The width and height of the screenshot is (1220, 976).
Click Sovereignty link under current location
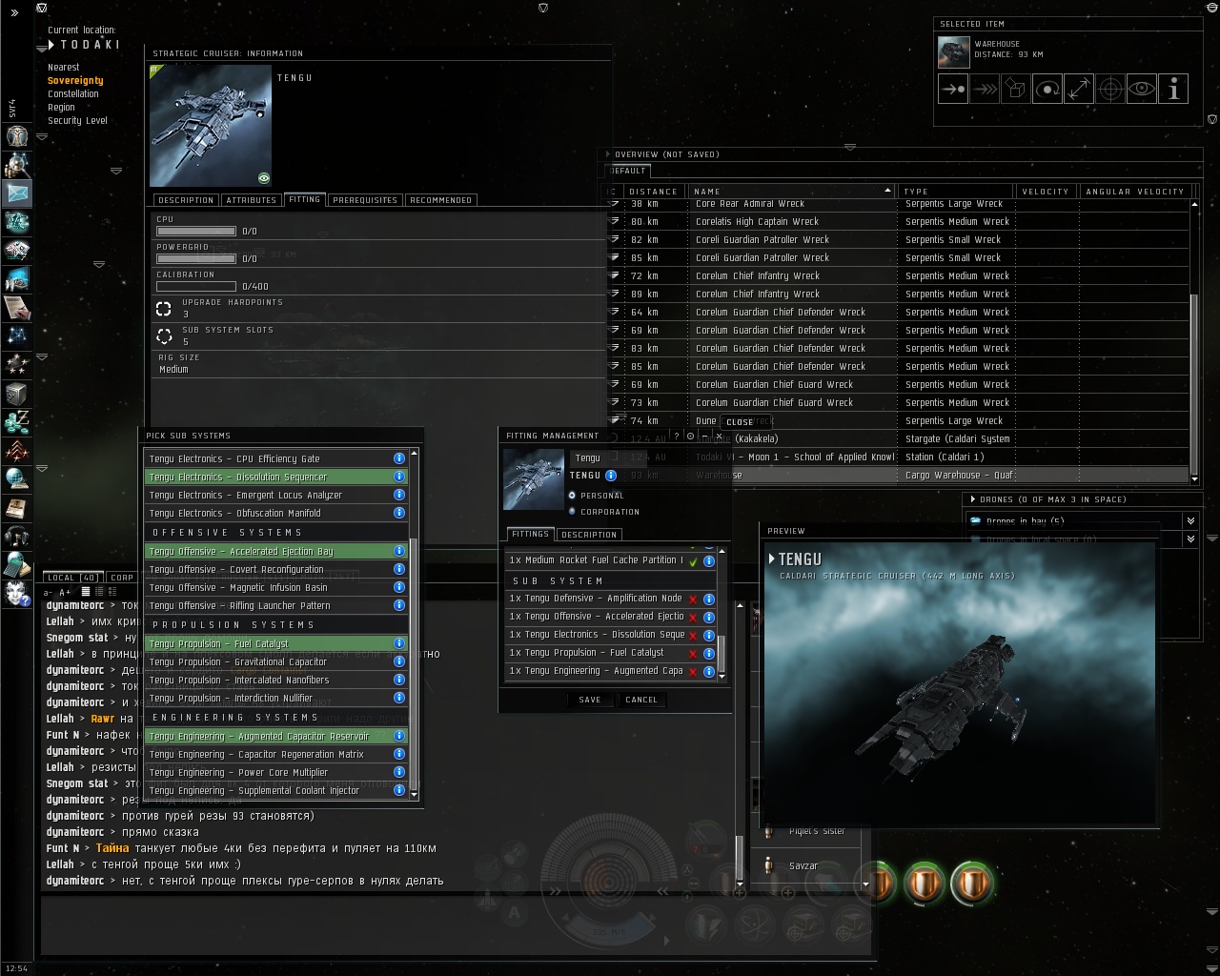75,81
